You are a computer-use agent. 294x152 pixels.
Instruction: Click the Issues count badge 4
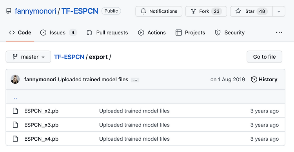click(x=73, y=32)
